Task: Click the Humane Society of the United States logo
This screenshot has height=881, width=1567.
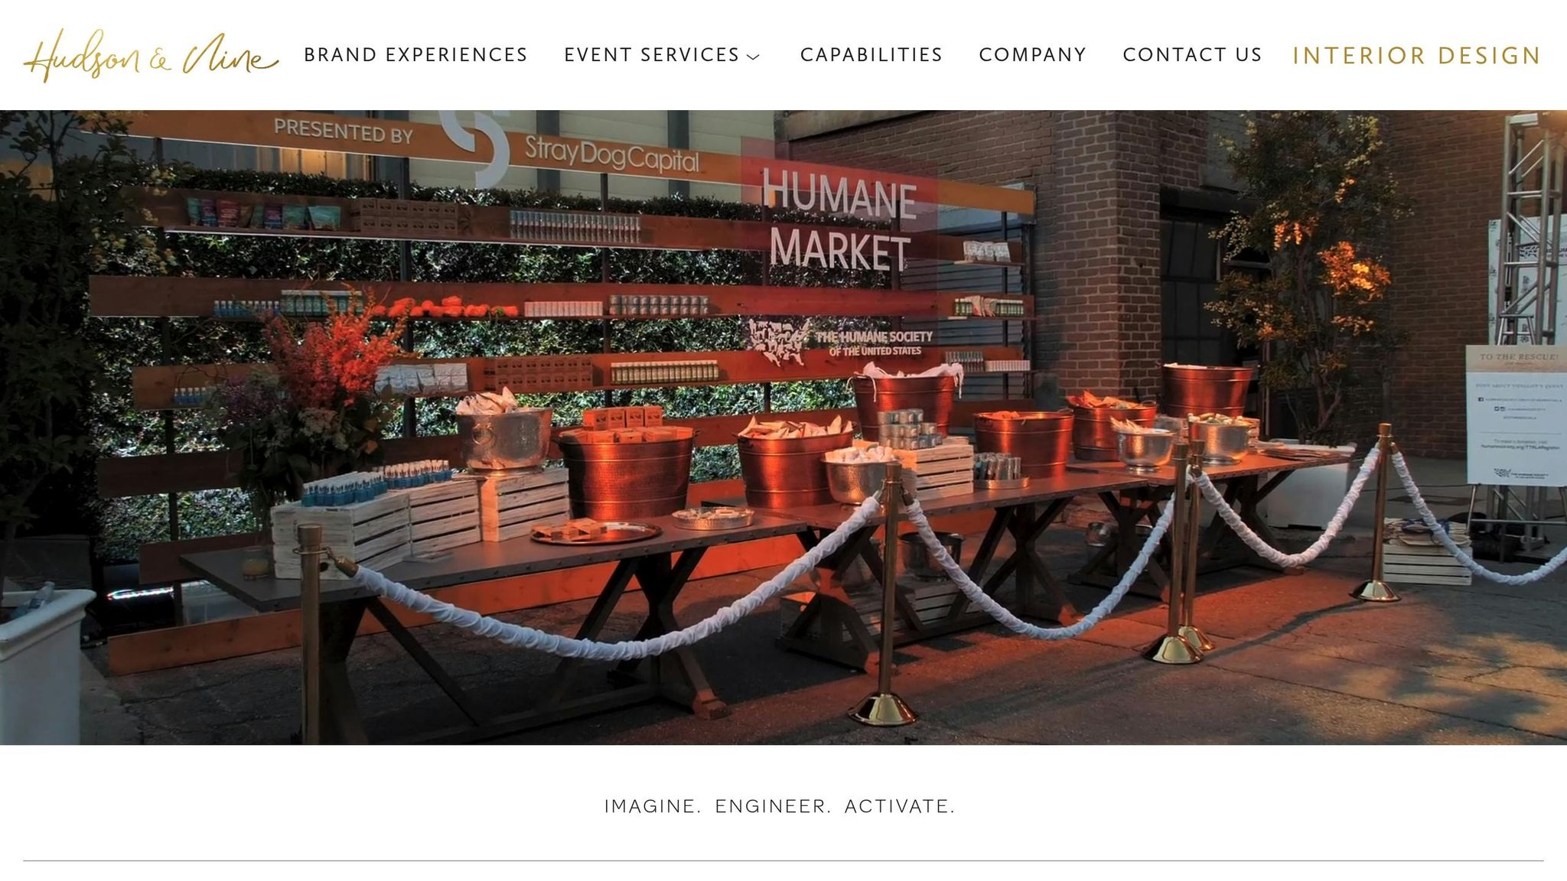Action: tap(840, 341)
